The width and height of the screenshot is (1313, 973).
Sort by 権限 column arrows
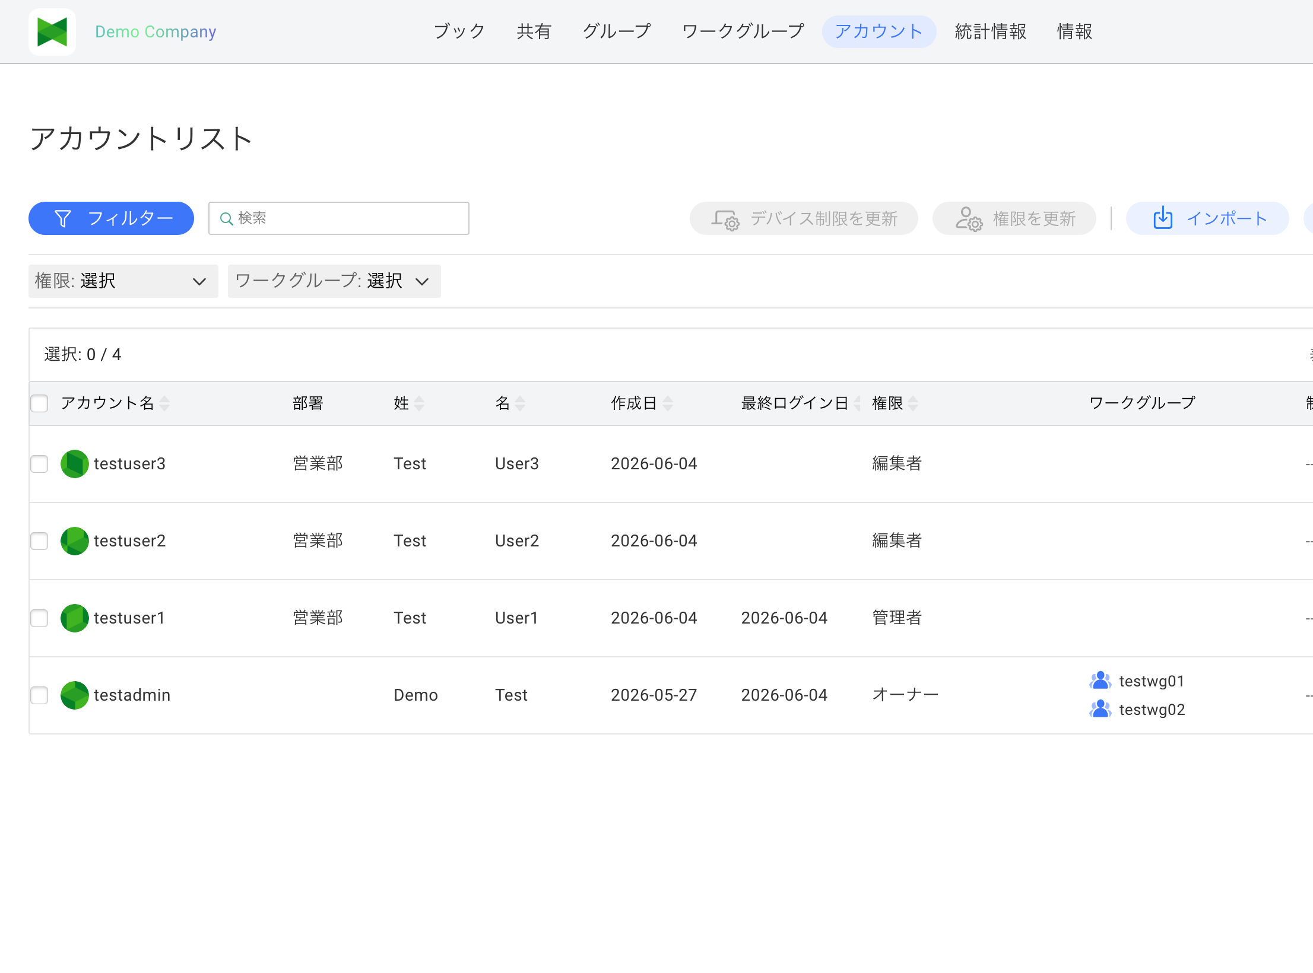[x=913, y=403]
